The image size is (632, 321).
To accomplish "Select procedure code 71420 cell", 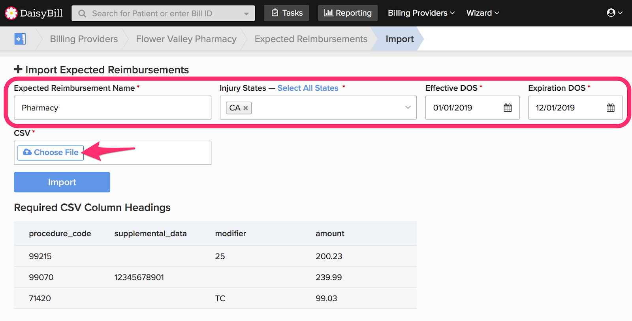I will point(40,298).
